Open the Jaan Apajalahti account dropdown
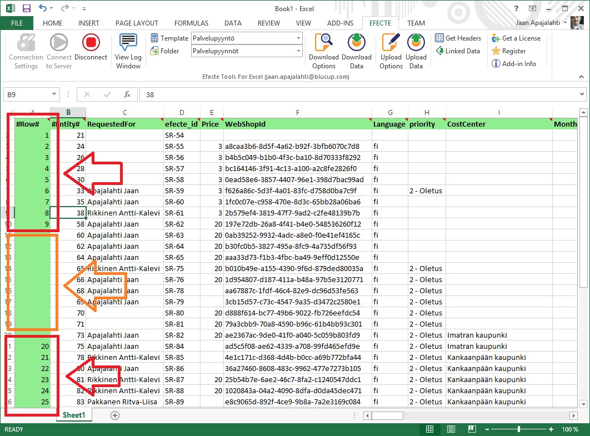This screenshot has width=590, height=436. (541, 23)
